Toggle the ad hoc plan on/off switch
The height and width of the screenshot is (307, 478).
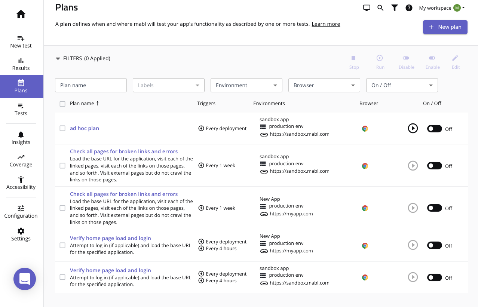click(x=435, y=129)
